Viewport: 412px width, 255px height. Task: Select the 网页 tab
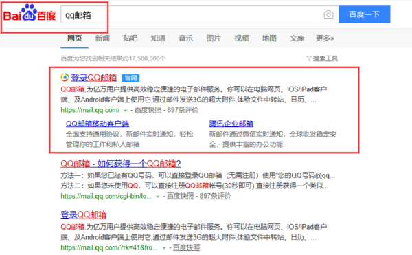click(75, 38)
